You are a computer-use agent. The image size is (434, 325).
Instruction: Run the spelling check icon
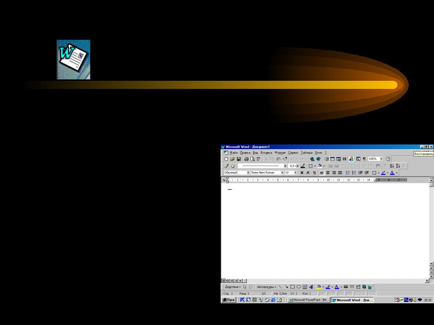point(259,159)
